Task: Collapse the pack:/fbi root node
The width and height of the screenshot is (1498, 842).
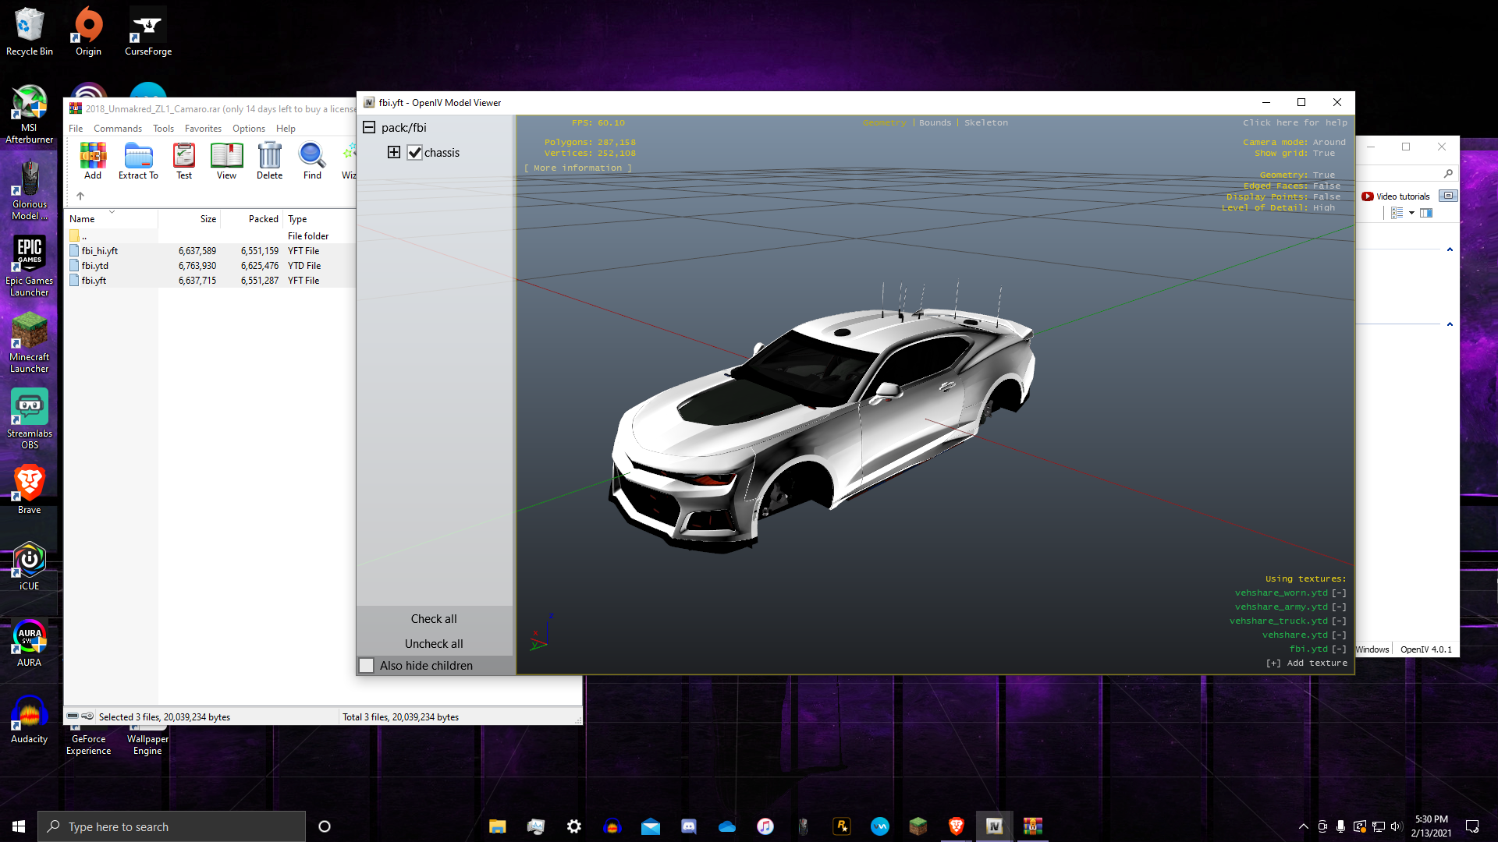Action: point(369,127)
